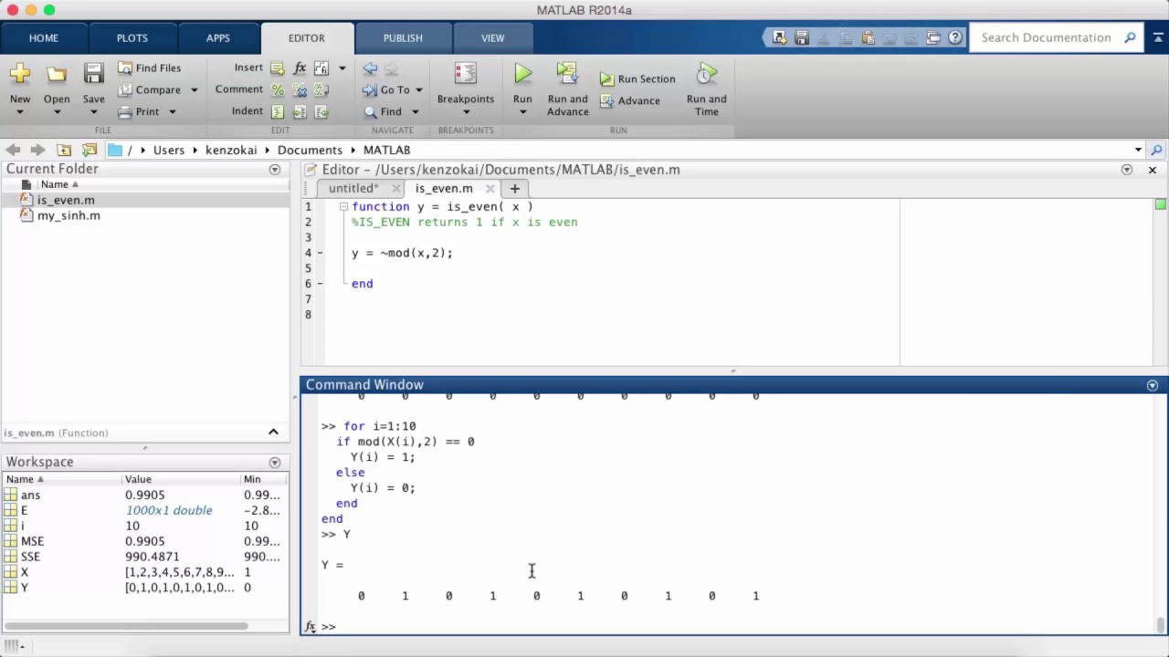
Task: Expand the Compare dropdown arrow
Action: (194, 90)
